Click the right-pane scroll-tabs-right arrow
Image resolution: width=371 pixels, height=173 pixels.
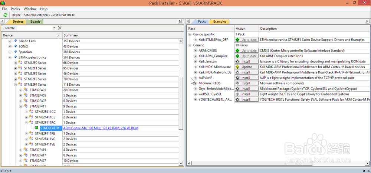coord(368,22)
